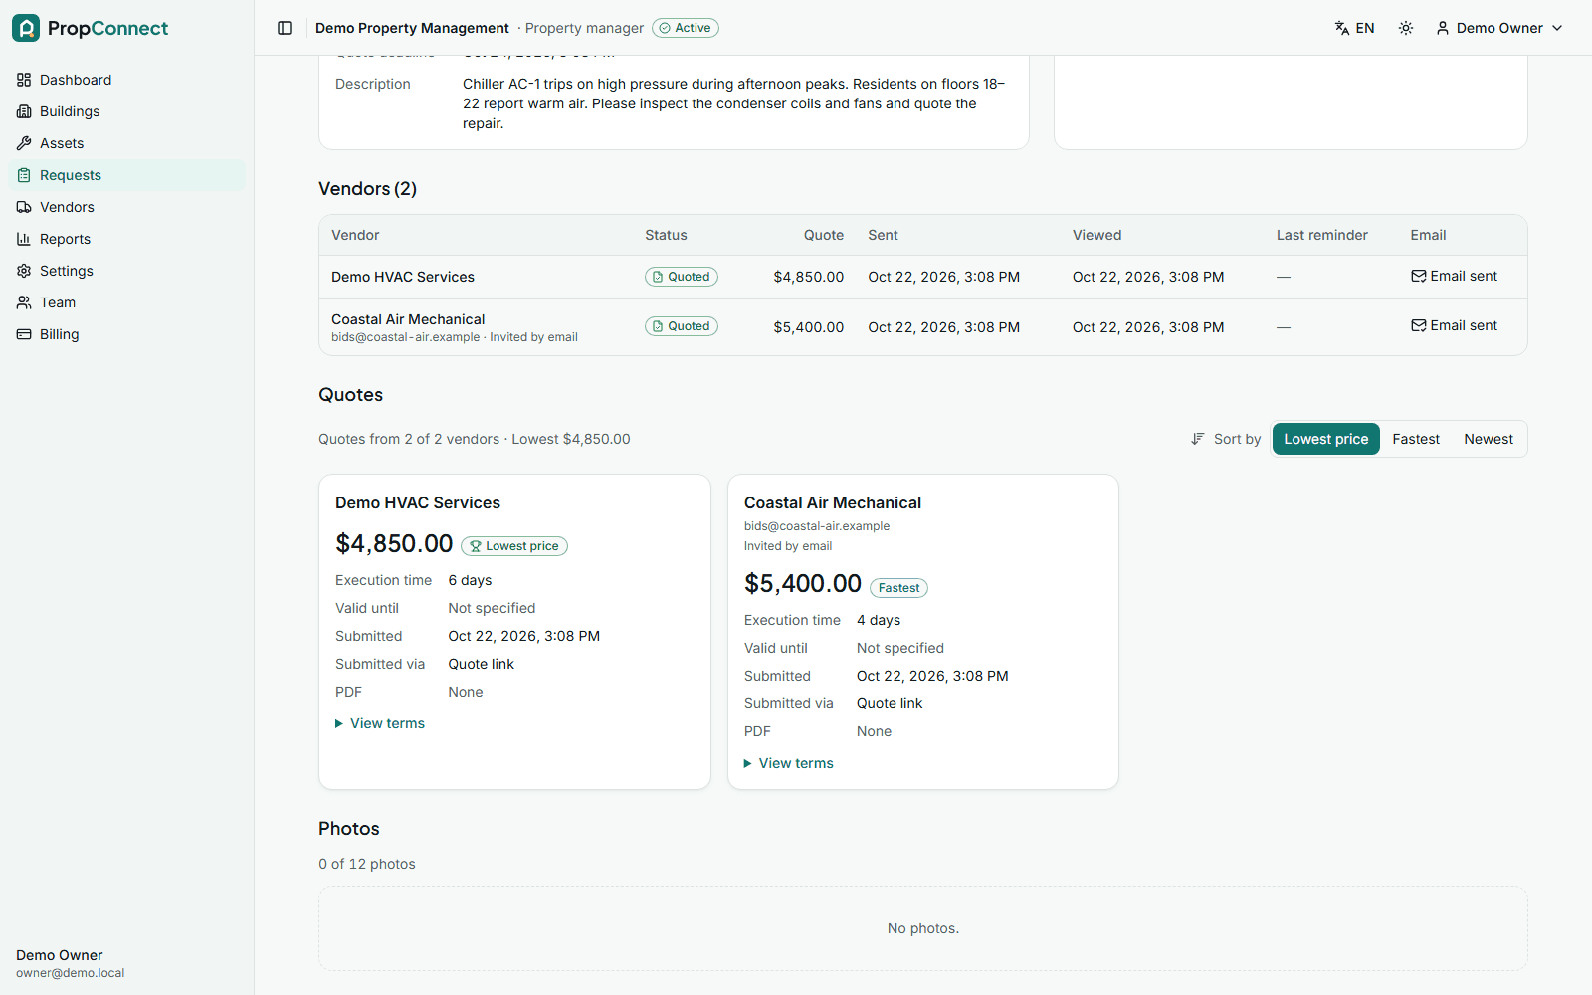Select Coastal Air Mechanical in vendors table

coord(408,319)
